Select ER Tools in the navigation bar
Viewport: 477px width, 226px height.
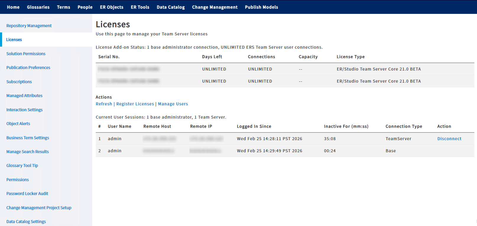point(140,7)
